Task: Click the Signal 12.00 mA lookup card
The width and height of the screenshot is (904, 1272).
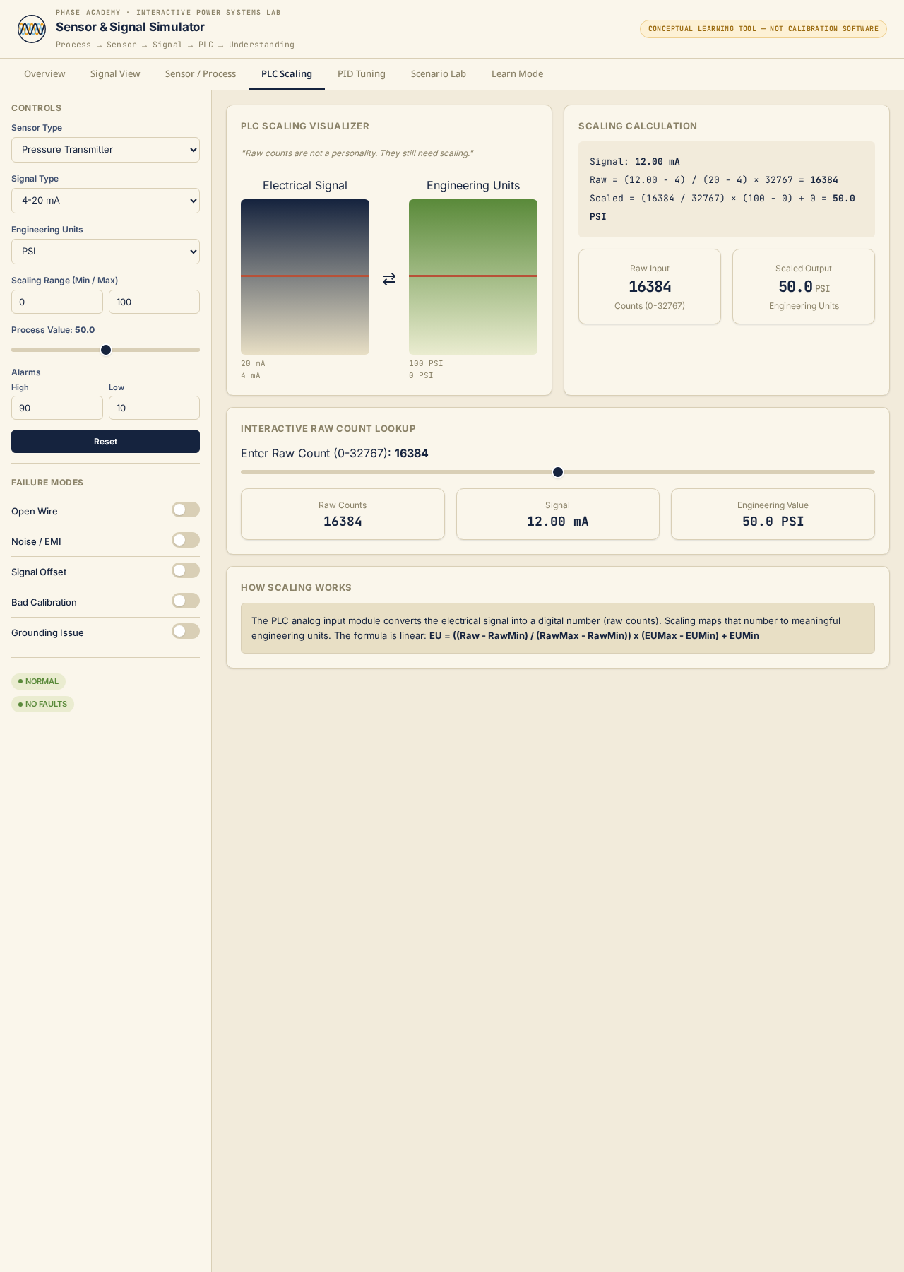Action: pyautogui.click(x=558, y=514)
